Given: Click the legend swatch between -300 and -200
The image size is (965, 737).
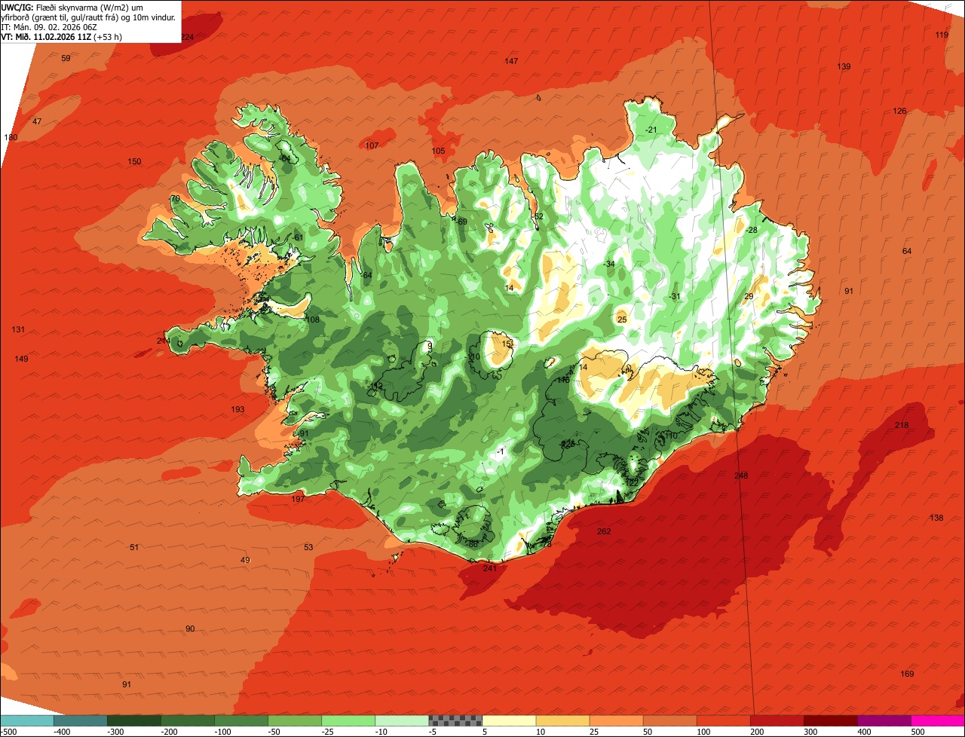Looking at the screenshot, I should [x=133, y=720].
